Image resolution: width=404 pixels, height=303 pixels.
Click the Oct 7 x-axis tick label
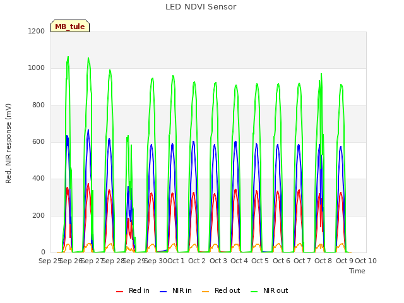coord(302,261)
